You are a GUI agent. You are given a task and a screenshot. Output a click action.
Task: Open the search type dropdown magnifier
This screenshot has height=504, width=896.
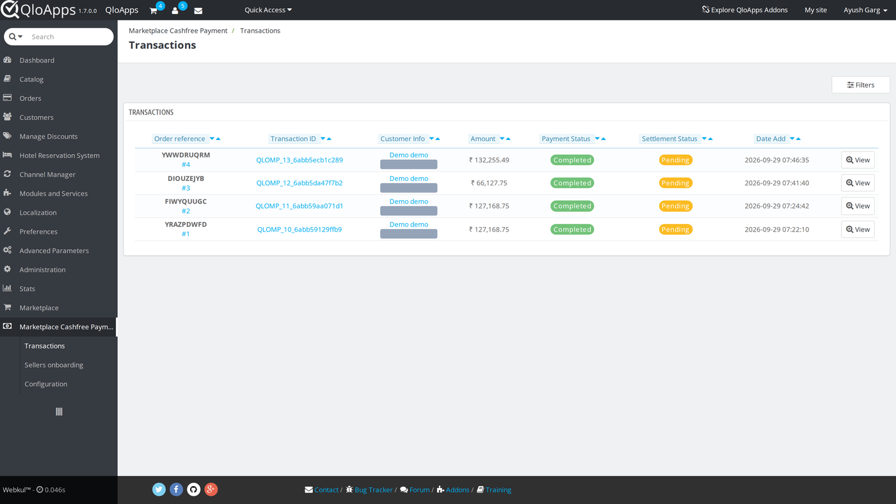[16, 36]
